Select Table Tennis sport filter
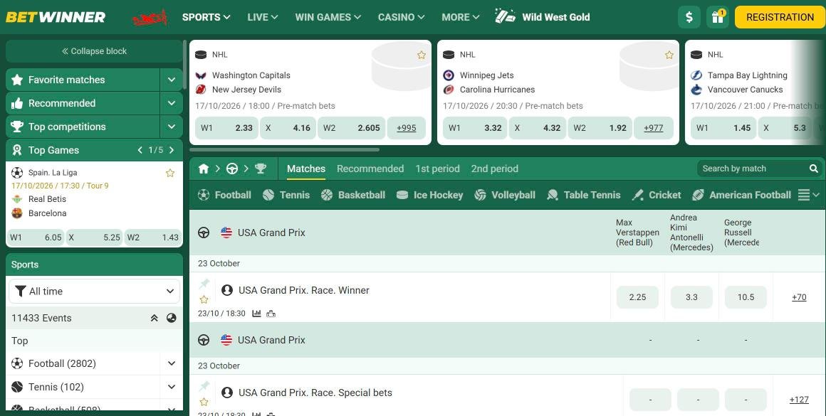 pos(584,195)
